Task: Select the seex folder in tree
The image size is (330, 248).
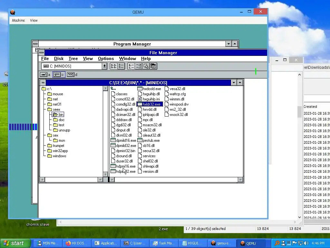Action: tap(54, 109)
